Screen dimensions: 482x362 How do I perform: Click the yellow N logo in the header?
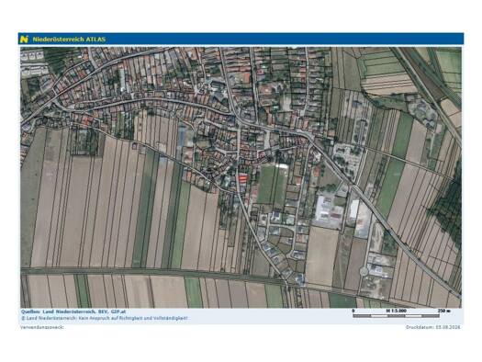24,40
